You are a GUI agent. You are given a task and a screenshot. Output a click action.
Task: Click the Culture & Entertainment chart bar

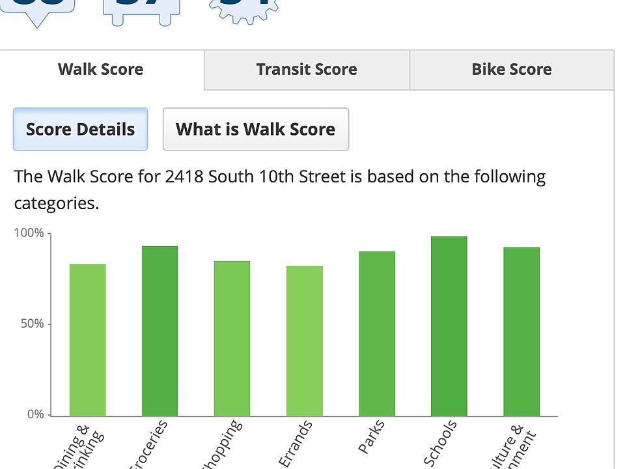tap(521, 332)
